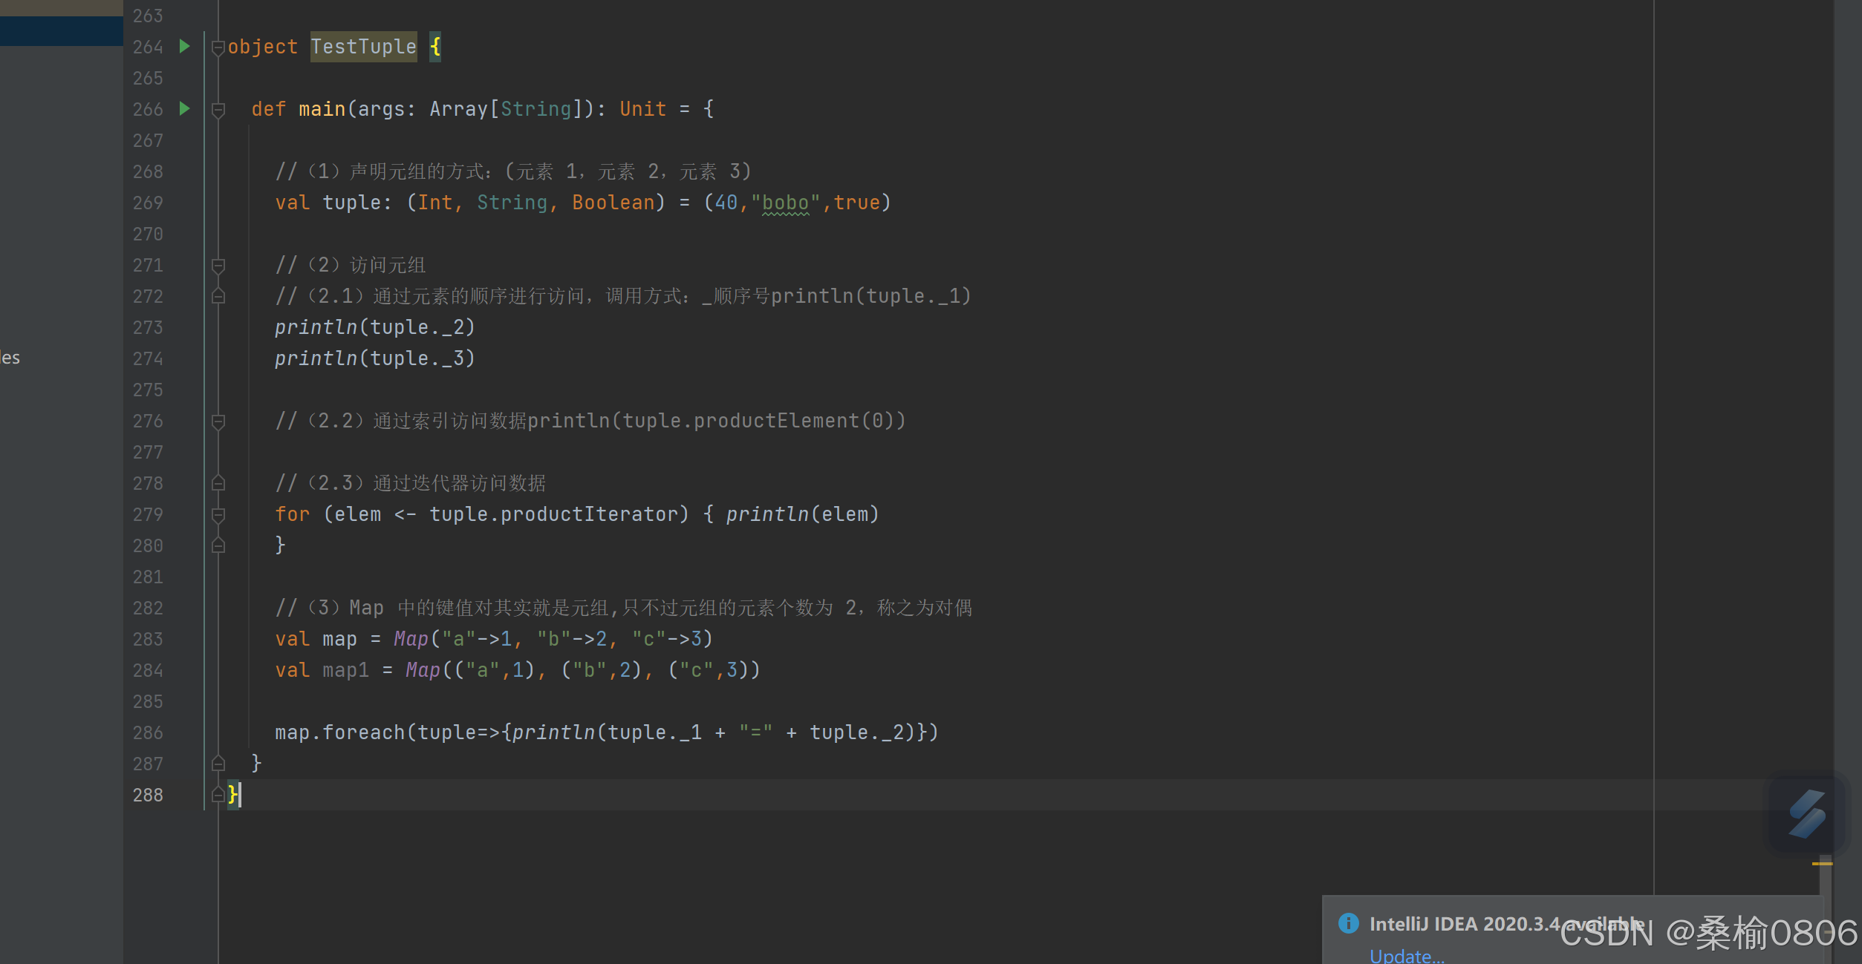Click yellow warning mark on error stripe
The image size is (1862, 964).
[1822, 864]
